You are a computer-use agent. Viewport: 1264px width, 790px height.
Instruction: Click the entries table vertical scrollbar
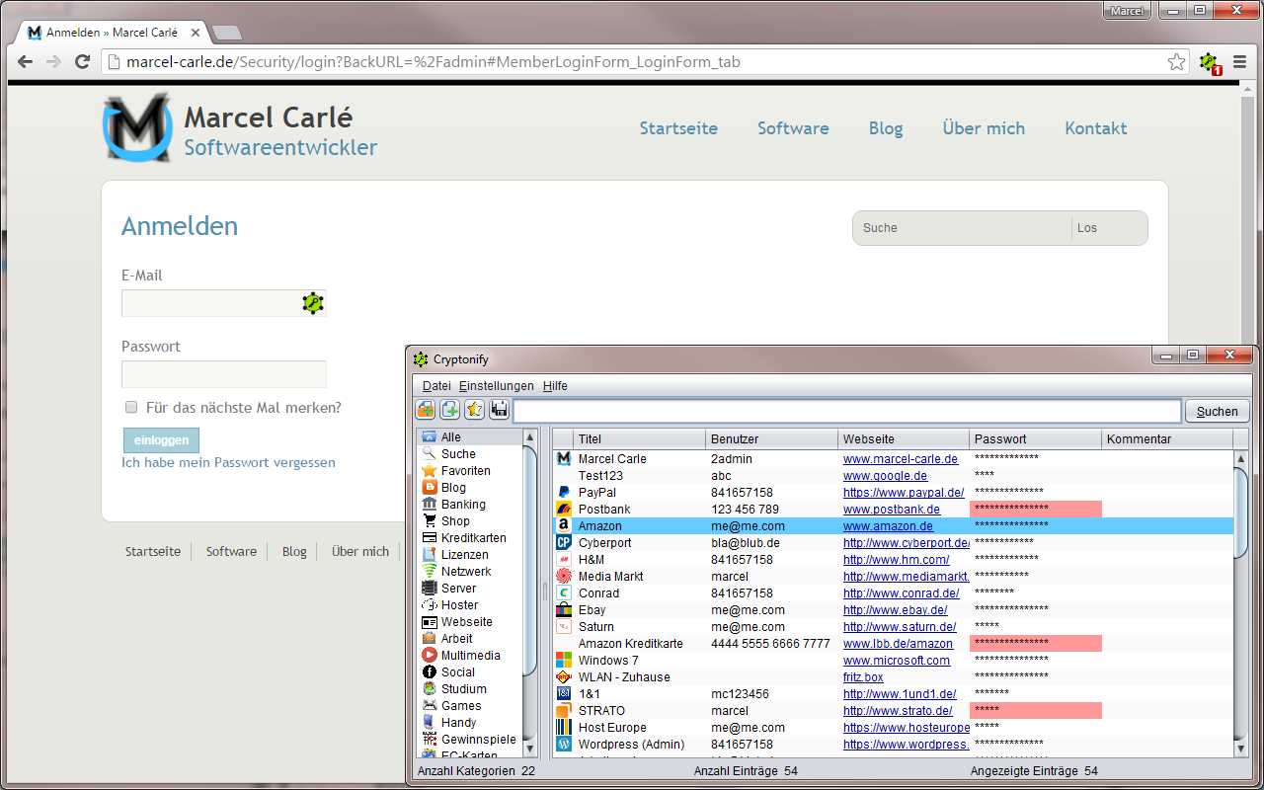point(1241,604)
